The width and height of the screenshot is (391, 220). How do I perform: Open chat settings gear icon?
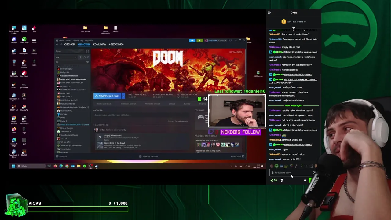(305, 180)
